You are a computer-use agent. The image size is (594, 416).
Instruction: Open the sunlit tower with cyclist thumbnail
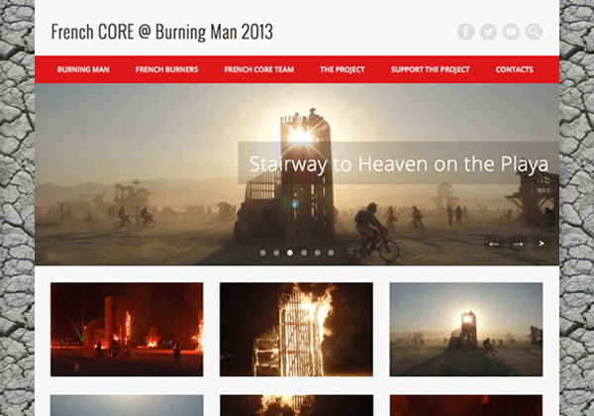pyautogui.click(x=466, y=329)
